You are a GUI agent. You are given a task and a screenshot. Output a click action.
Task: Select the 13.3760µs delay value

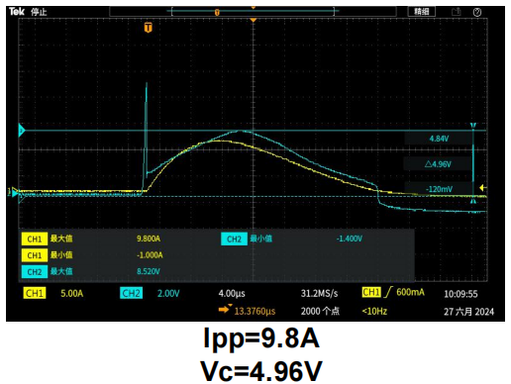[255, 311]
